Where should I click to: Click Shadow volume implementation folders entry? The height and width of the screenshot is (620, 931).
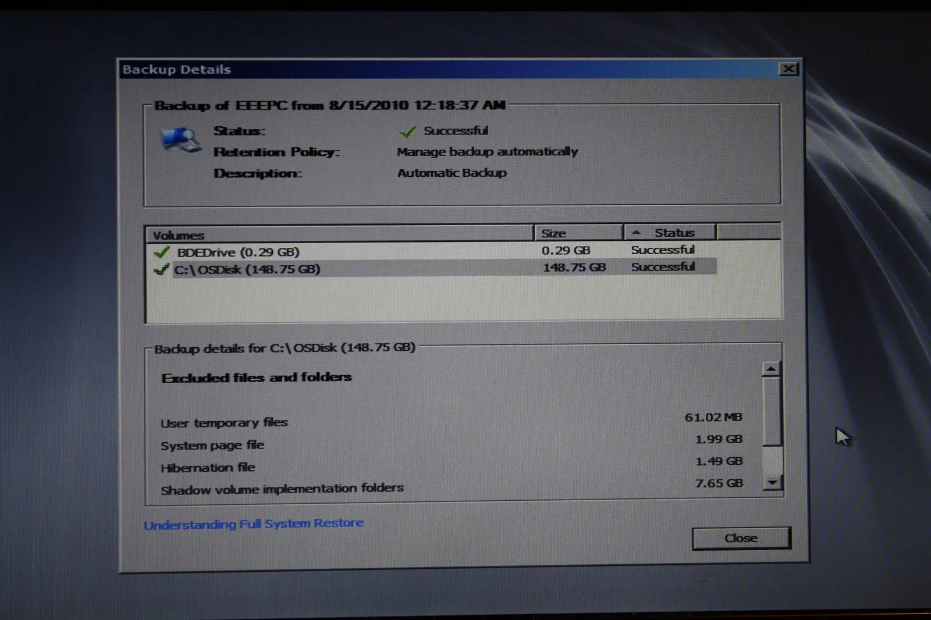tap(282, 489)
